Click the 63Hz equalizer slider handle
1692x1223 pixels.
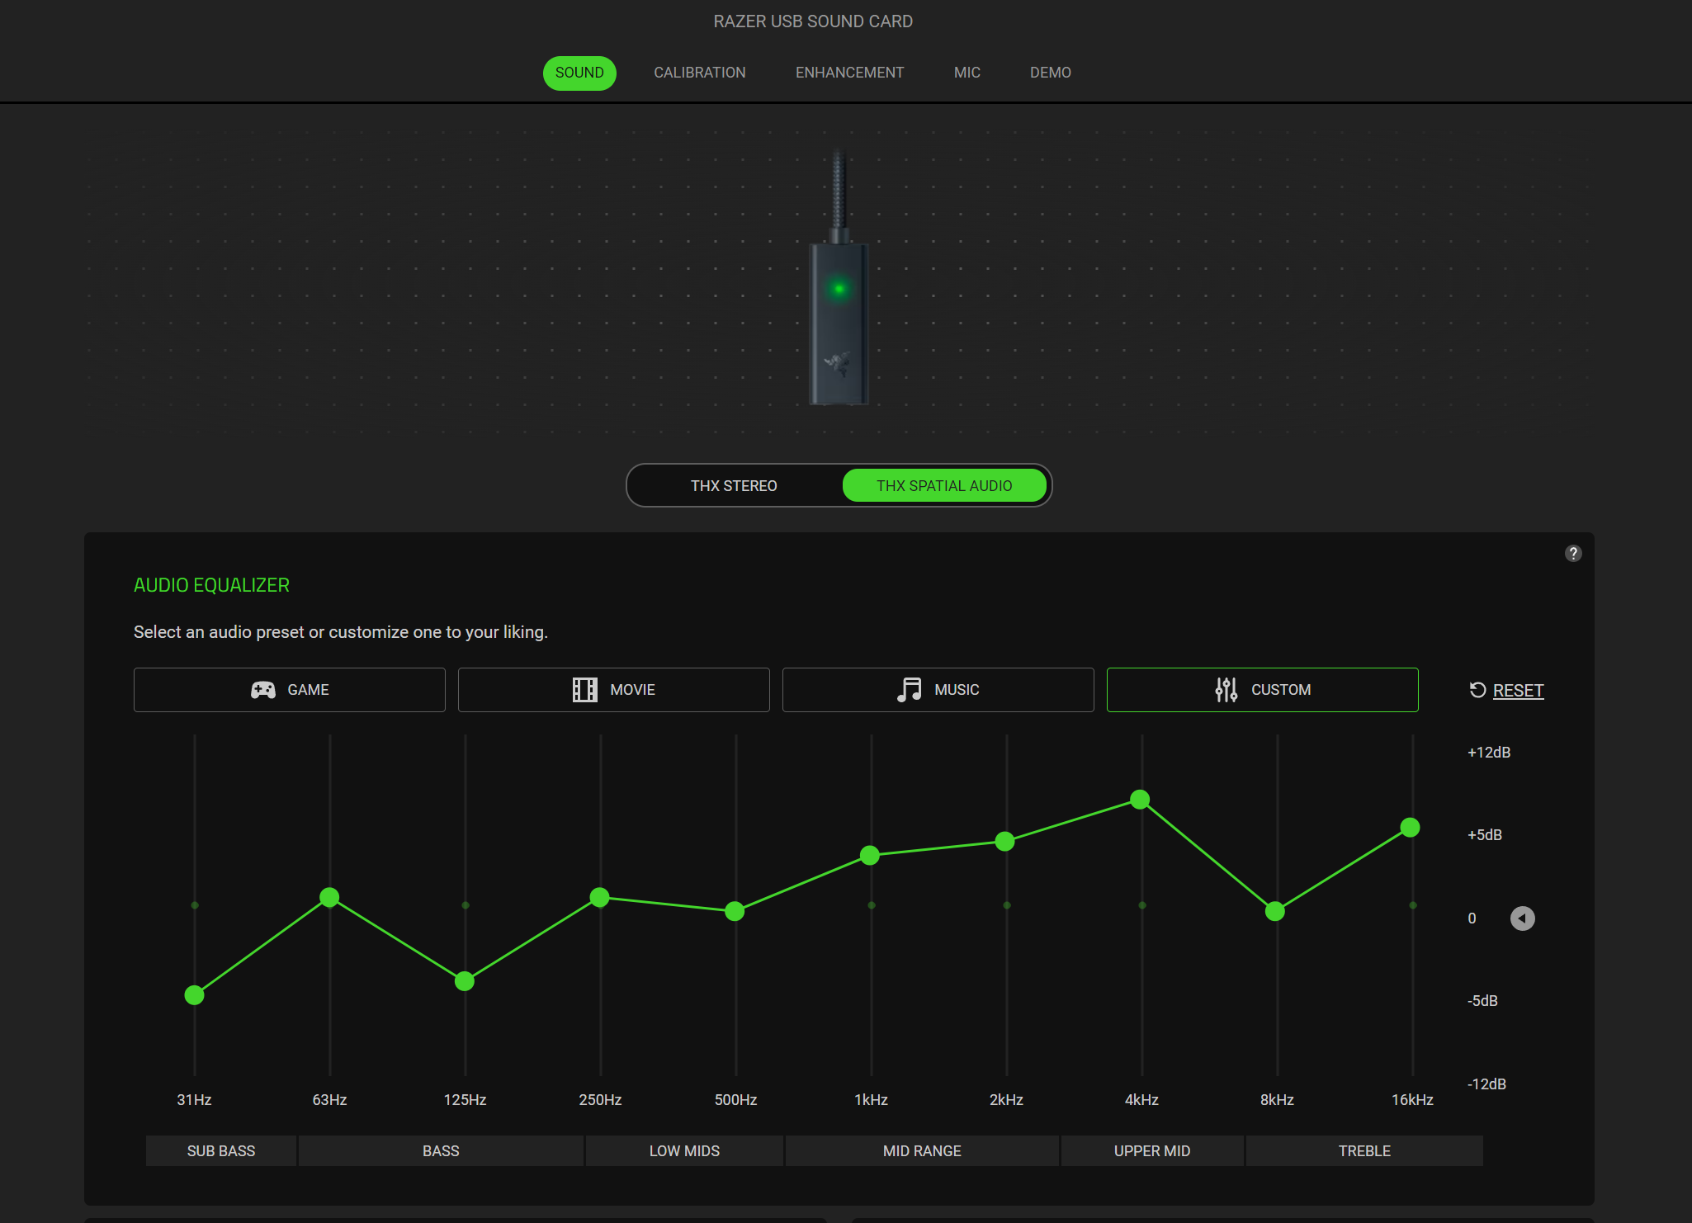tap(329, 897)
